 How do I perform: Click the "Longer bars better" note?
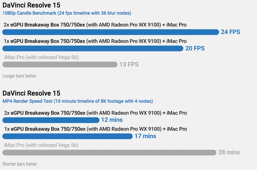point(19,76)
